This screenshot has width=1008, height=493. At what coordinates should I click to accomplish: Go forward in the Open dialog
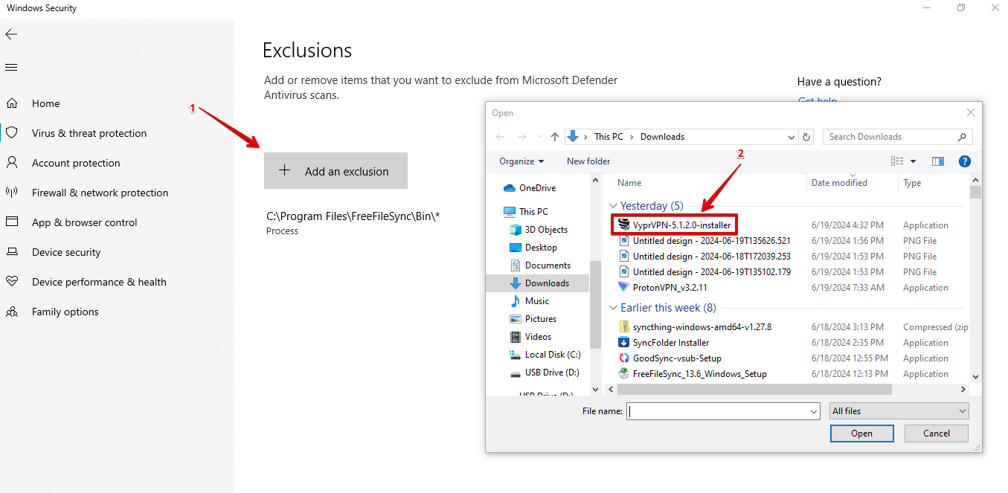point(522,137)
